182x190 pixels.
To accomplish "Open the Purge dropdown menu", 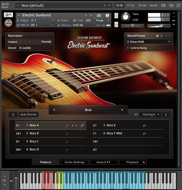I will (108, 21).
